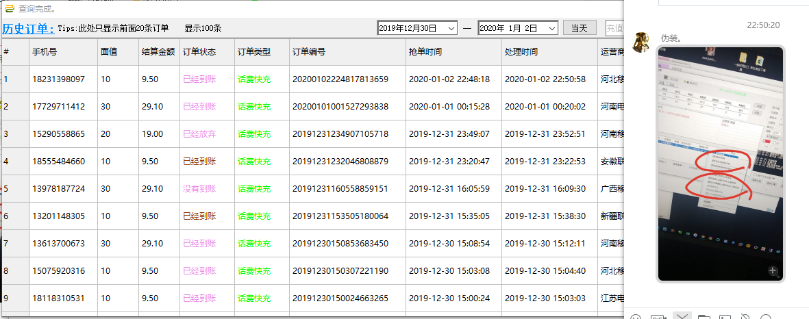Screen dimensions: 809x319
Task: Click the GIF icon in chat toolbar
Action: pos(658,317)
